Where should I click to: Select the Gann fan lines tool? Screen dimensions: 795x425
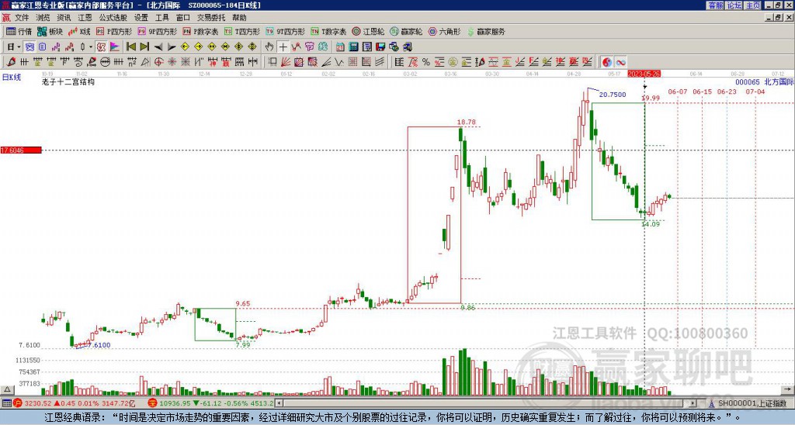tap(286, 62)
